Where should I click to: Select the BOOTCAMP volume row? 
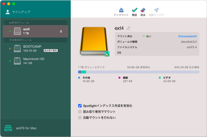coord(35,48)
